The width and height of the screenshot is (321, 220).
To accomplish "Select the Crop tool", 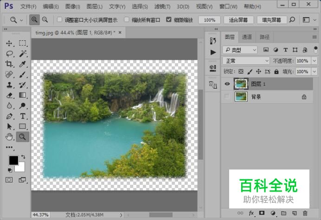I will pos(9,64).
